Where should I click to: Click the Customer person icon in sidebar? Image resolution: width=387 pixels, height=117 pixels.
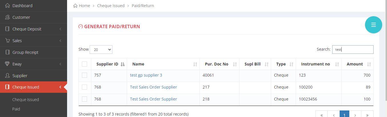[x=7, y=17]
